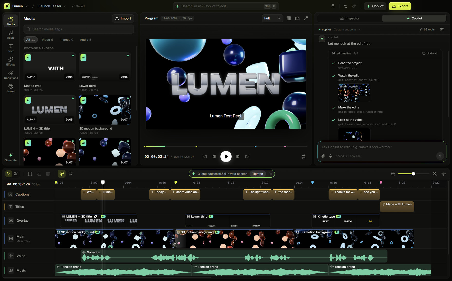The width and height of the screenshot is (452, 281).
Task: Redo the last action
Action: point(354,6)
